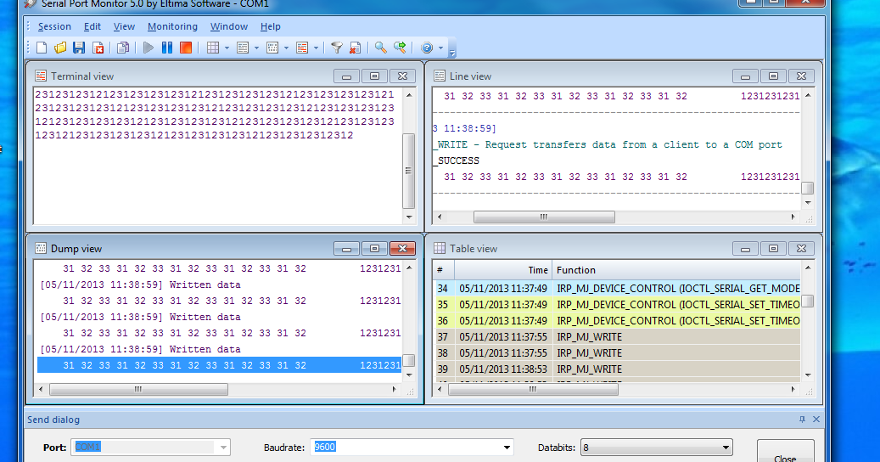Screen dimensions: 880x462
Task: Select Table view row 39 at 11:38:53
Action: (617, 369)
